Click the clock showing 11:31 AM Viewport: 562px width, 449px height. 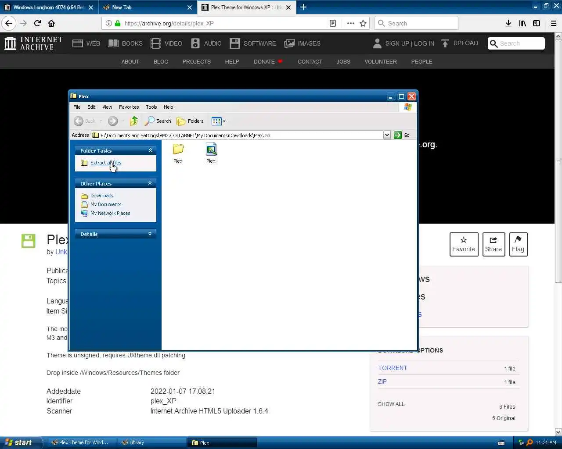coord(546,442)
